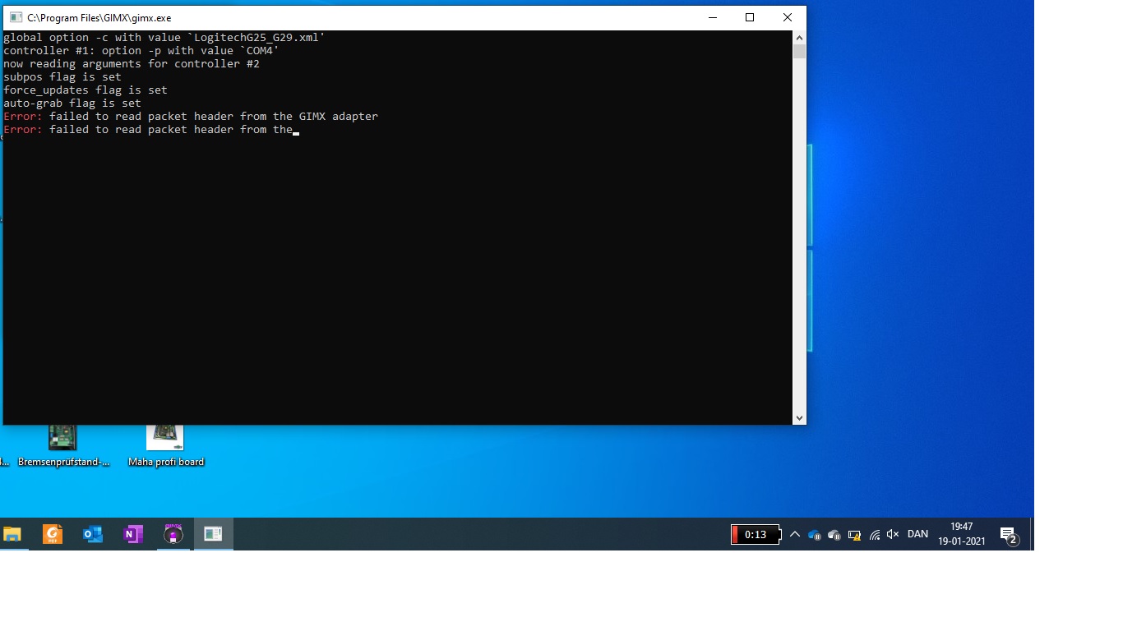
Task: Open the Bremsenprüfstand desktop shortcut
Action: pyautogui.click(x=63, y=444)
